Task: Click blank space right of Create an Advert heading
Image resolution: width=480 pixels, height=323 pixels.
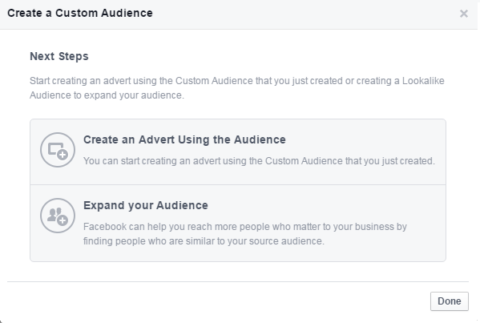Action: 365,139
